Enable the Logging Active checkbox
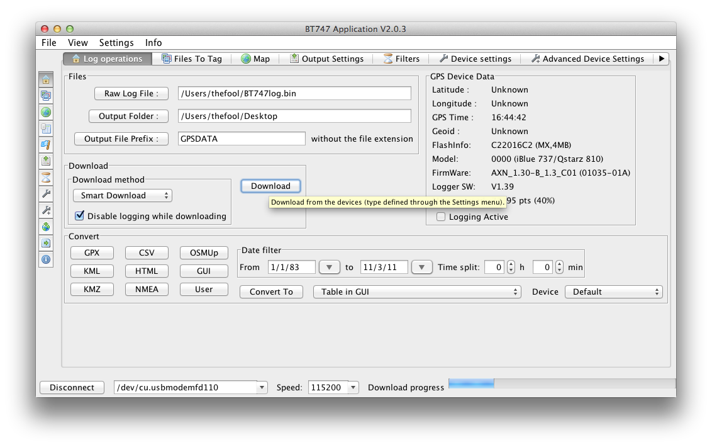The height and width of the screenshot is (447, 712). tap(441, 217)
